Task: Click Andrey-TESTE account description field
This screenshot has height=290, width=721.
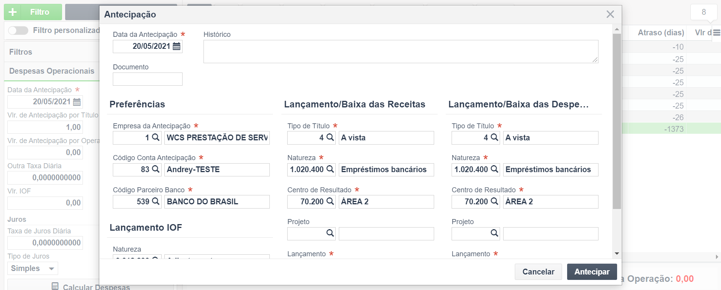Action: [x=217, y=169]
